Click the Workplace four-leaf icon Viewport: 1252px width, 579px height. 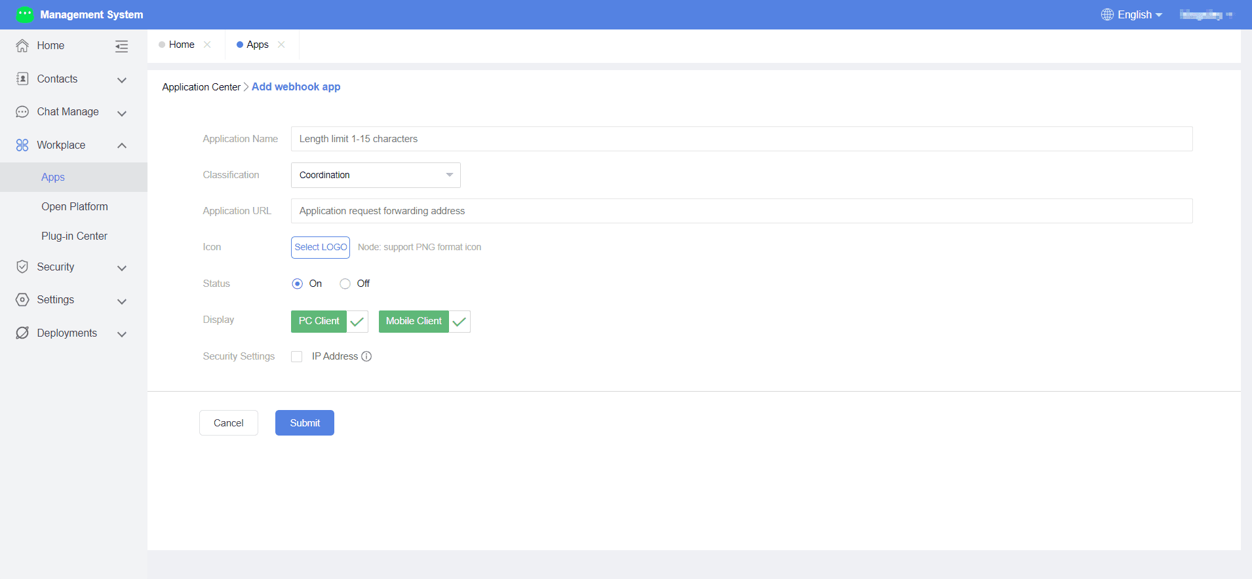click(22, 145)
